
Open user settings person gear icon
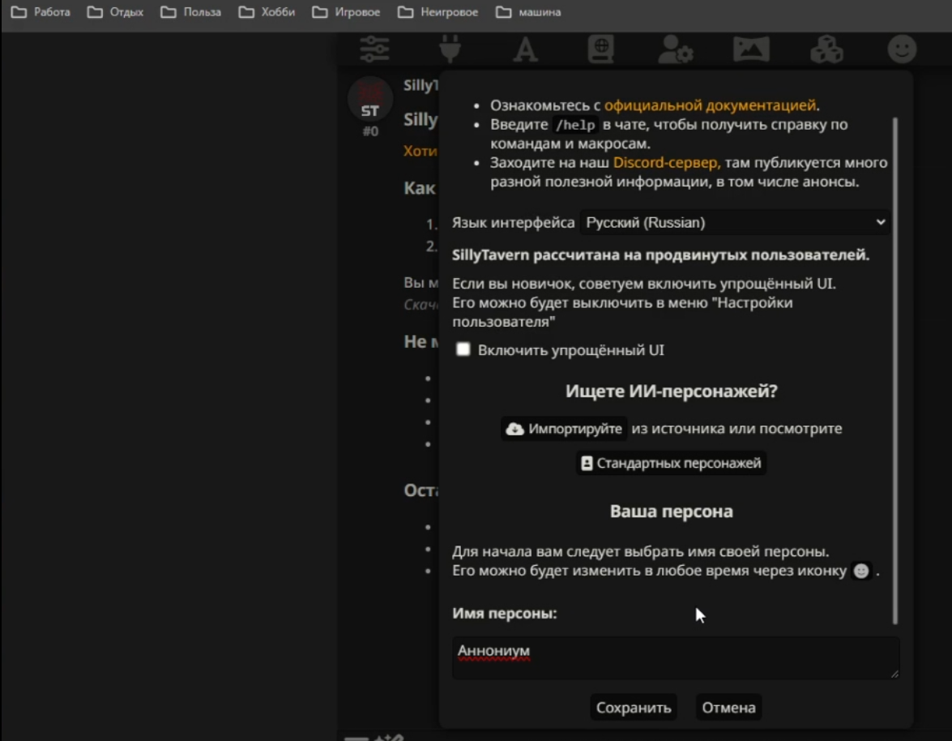point(676,49)
